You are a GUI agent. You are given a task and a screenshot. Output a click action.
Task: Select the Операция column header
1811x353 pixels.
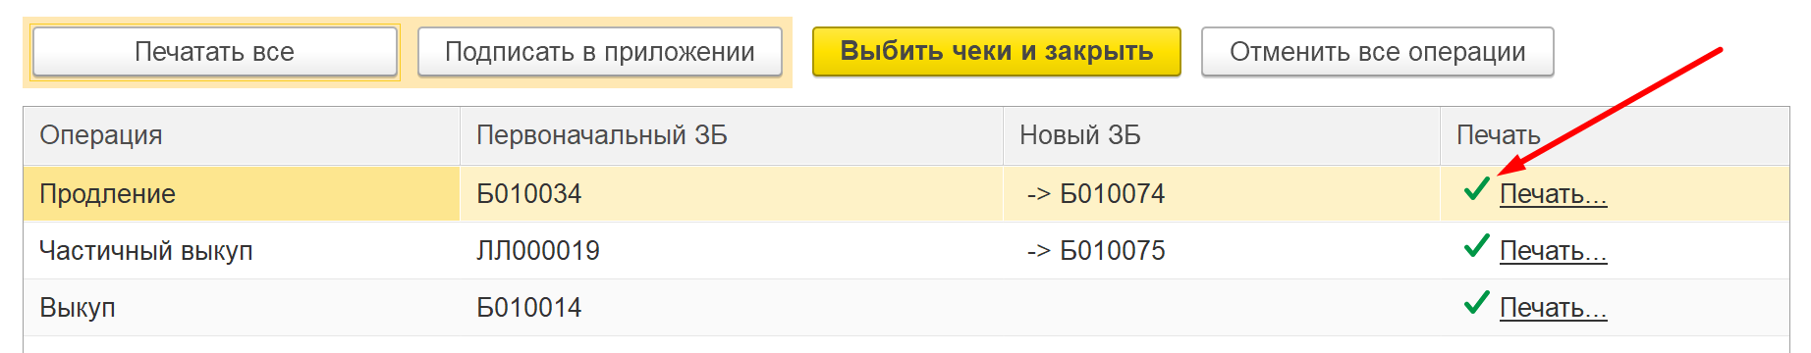tap(242, 135)
